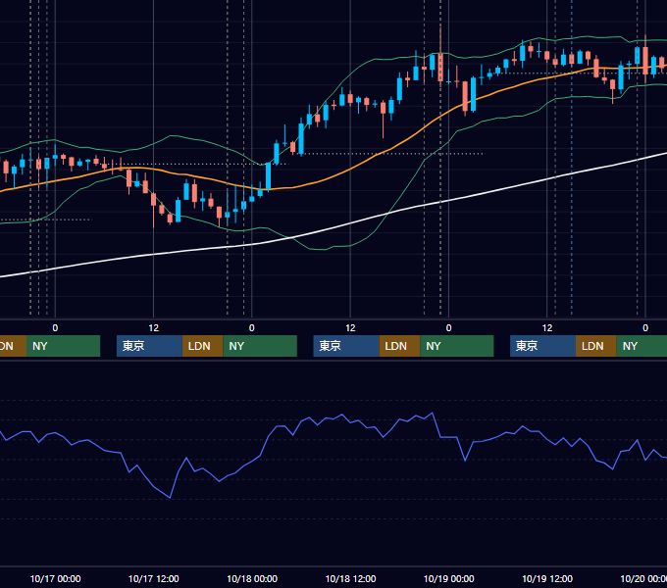Click the 10/17 00:00 date label
Screen dimensions: 667x588
[55, 578]
